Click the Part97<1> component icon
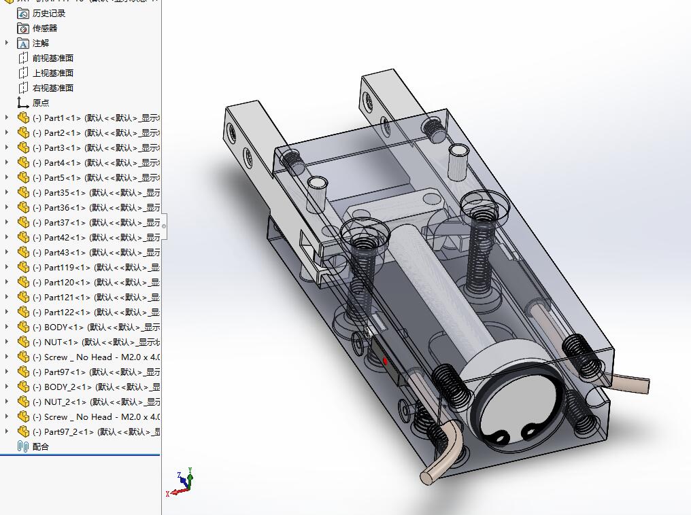The width and height of the screenshot is (691, 515). (x=23, y=372)
